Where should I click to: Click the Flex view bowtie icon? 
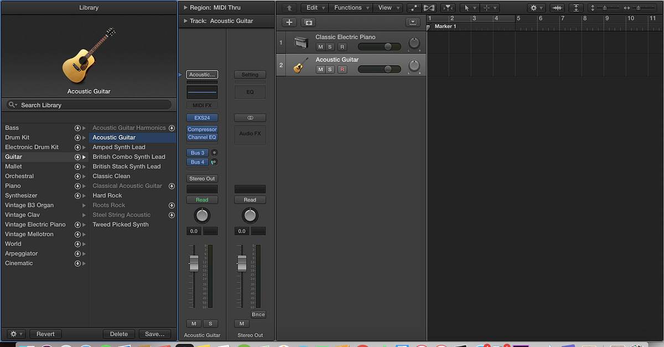point(429,8)
